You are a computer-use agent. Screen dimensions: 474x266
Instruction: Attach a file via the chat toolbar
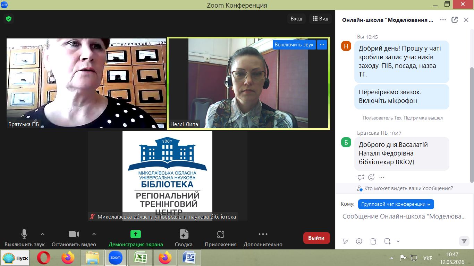(373, 241)
